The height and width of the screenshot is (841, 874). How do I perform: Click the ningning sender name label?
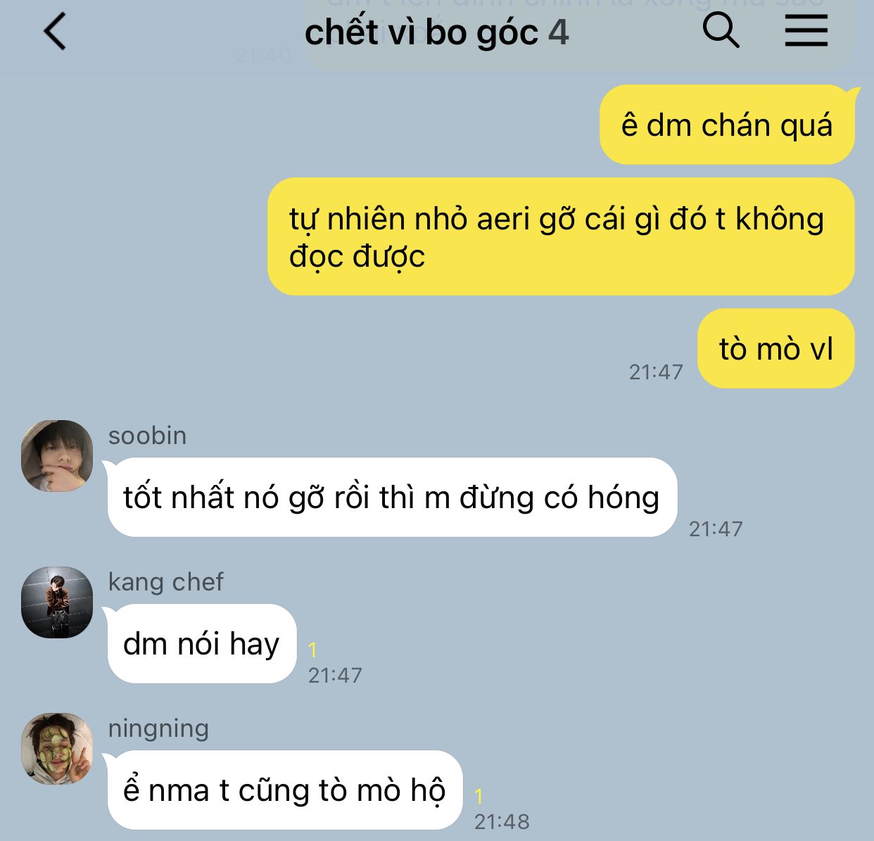[158, 729]
